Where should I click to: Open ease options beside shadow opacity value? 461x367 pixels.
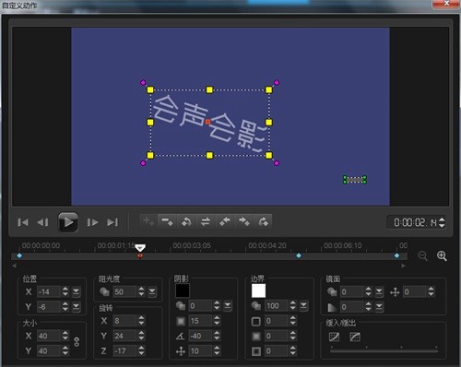(x=228, y=305)
